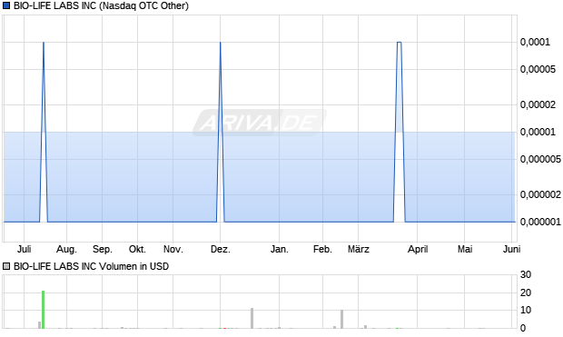Click the Mai month label
Screen dimensions: 563x337
[x=465, y=249]
